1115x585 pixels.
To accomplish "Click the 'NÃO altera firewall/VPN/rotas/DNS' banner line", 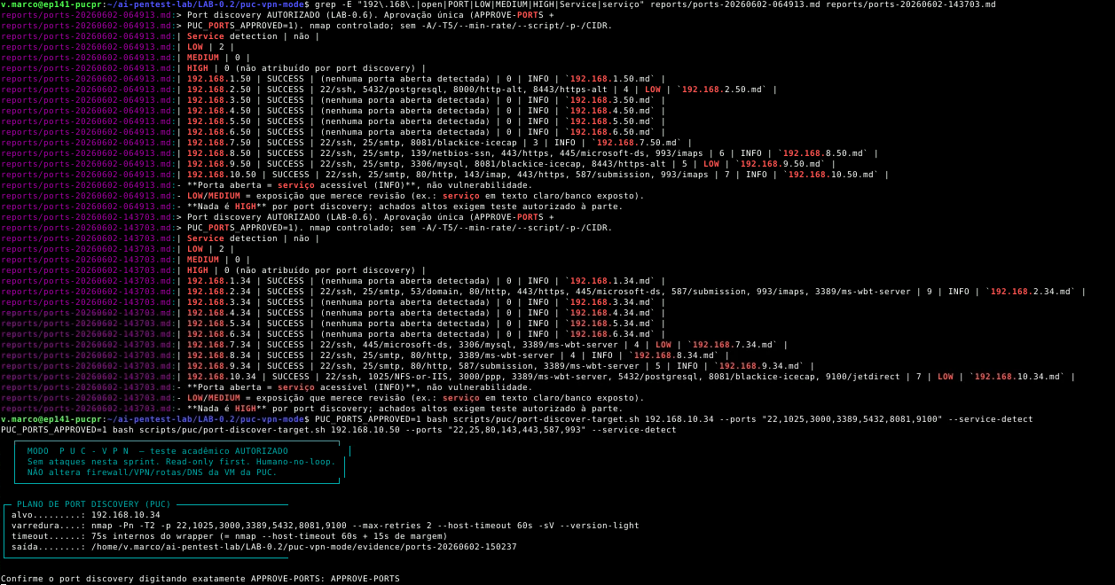I will point(152,472).
